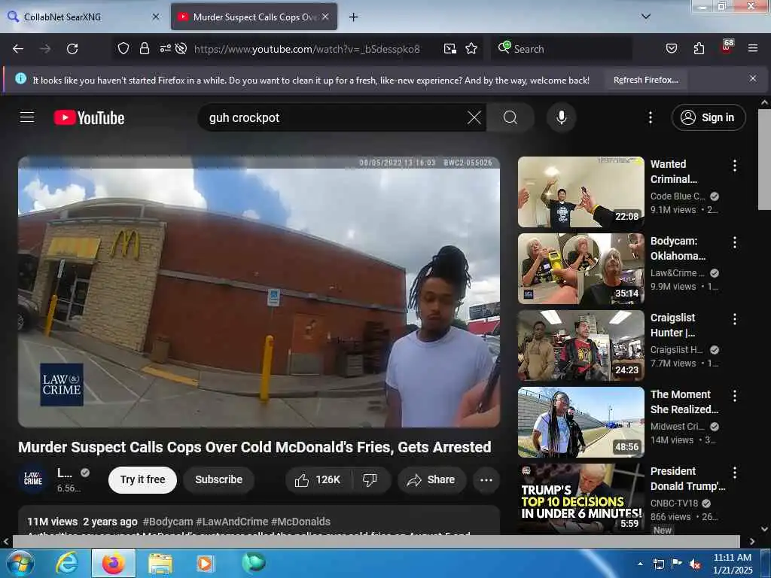
Task: Open the Wanted Criminal video thumbnail
Action: point(581,192)
